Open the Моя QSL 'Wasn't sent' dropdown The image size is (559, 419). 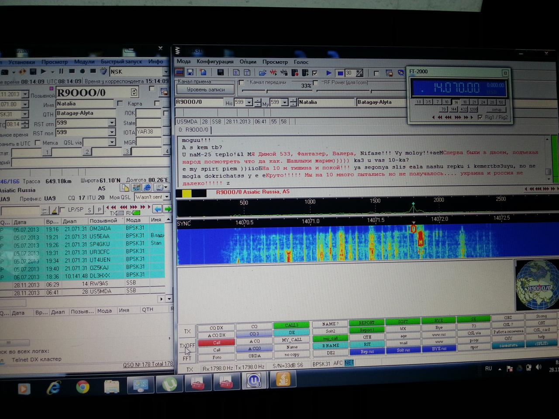[x=166, y=197]
